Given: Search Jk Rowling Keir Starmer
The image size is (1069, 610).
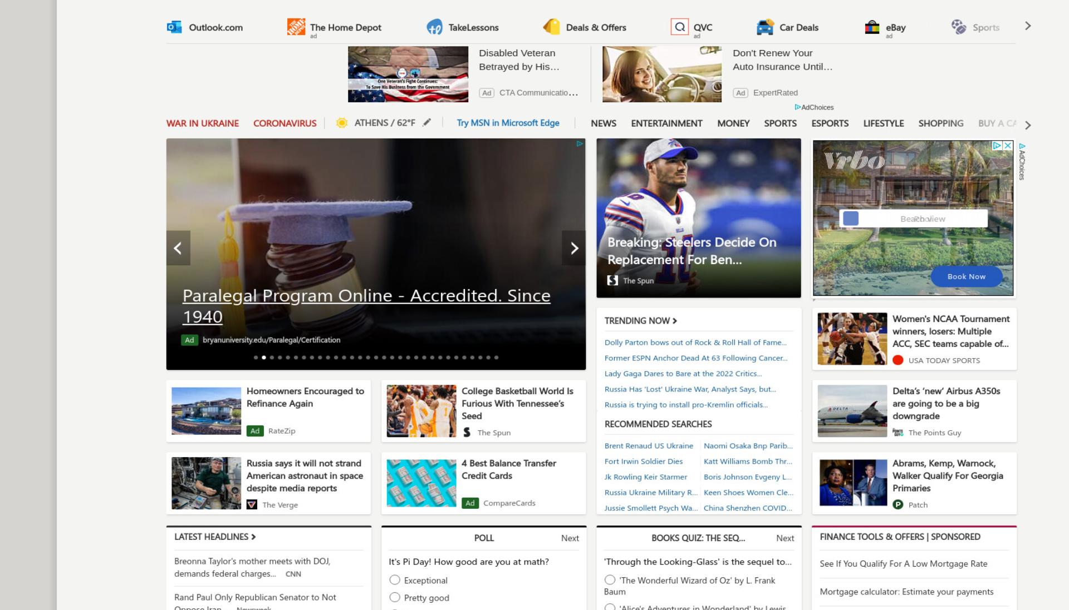Looking at the screenshot, I should 646,477.
